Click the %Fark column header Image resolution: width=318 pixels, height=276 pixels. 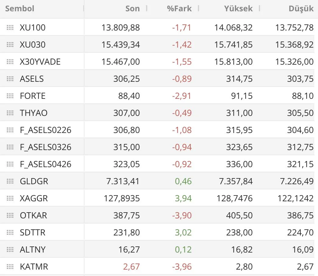pyautogui.click(x=179, y=9)
